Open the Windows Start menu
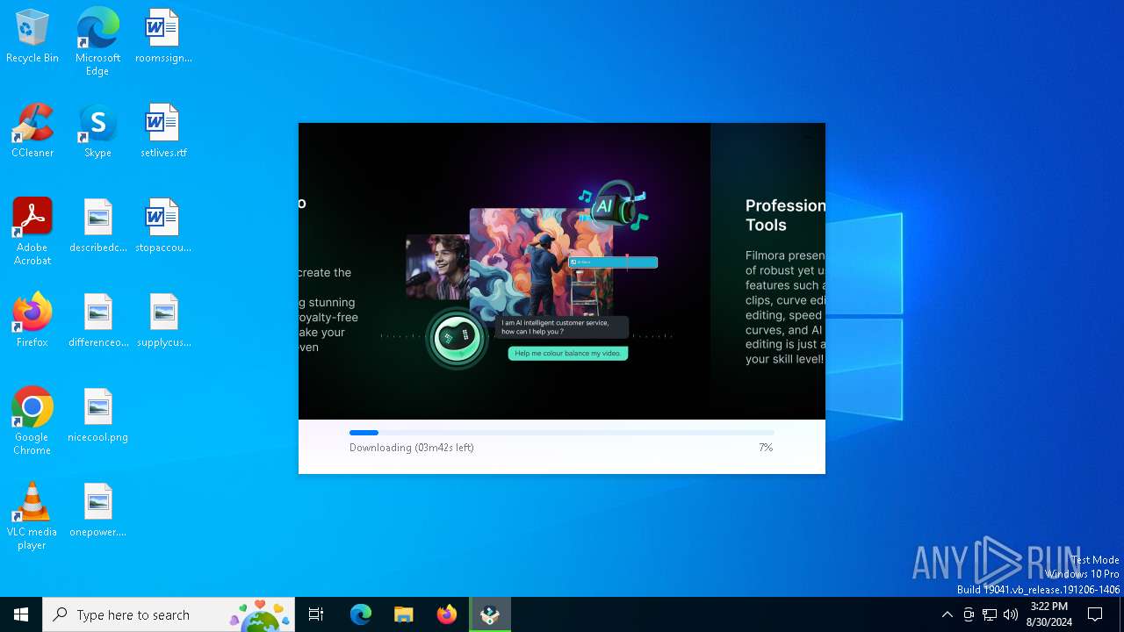Screen dimensions: 1124x632 pyautogui.click(x=21, y=614)
